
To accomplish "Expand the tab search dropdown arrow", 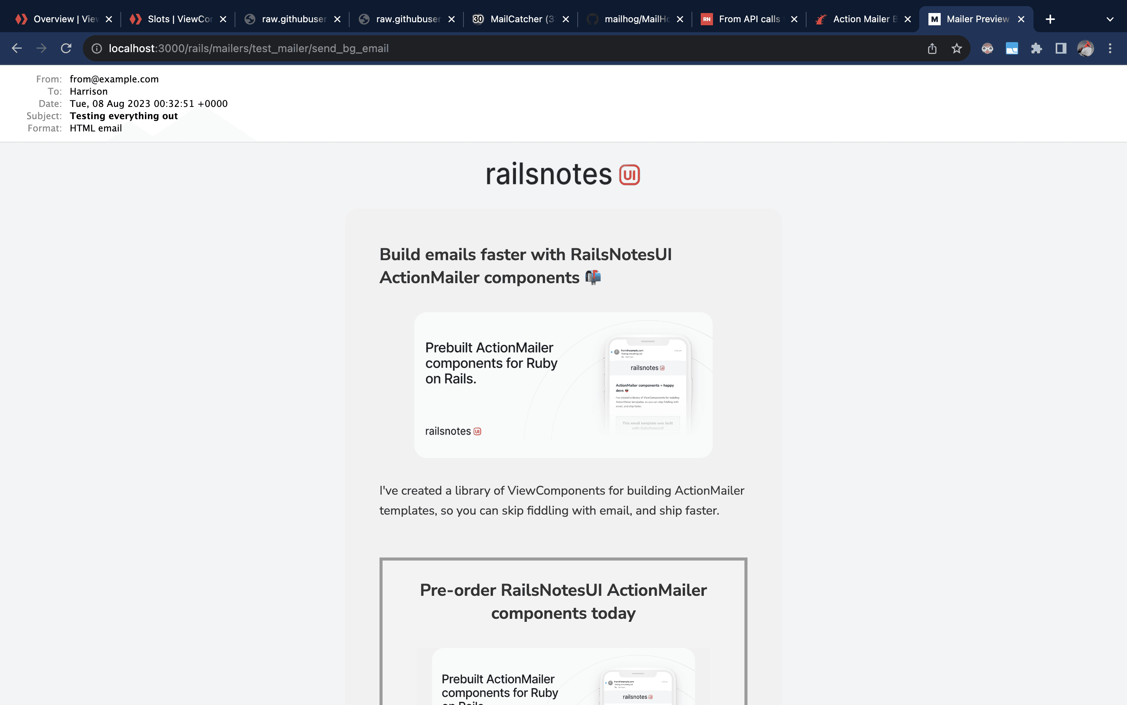I will tap(1110, 19).
